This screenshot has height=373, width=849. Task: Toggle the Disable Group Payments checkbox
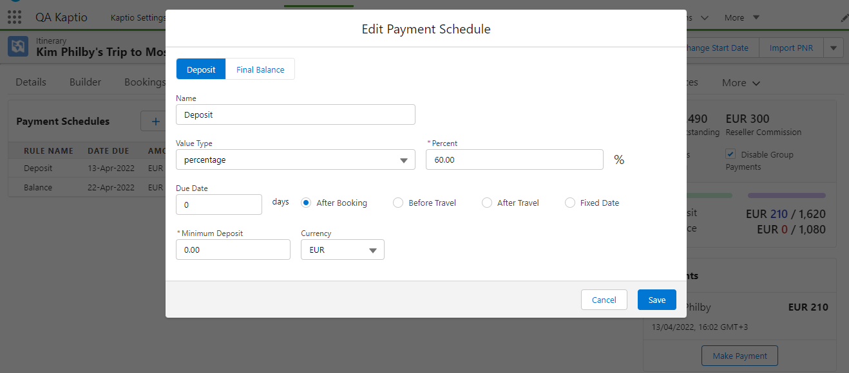[730, 154]
